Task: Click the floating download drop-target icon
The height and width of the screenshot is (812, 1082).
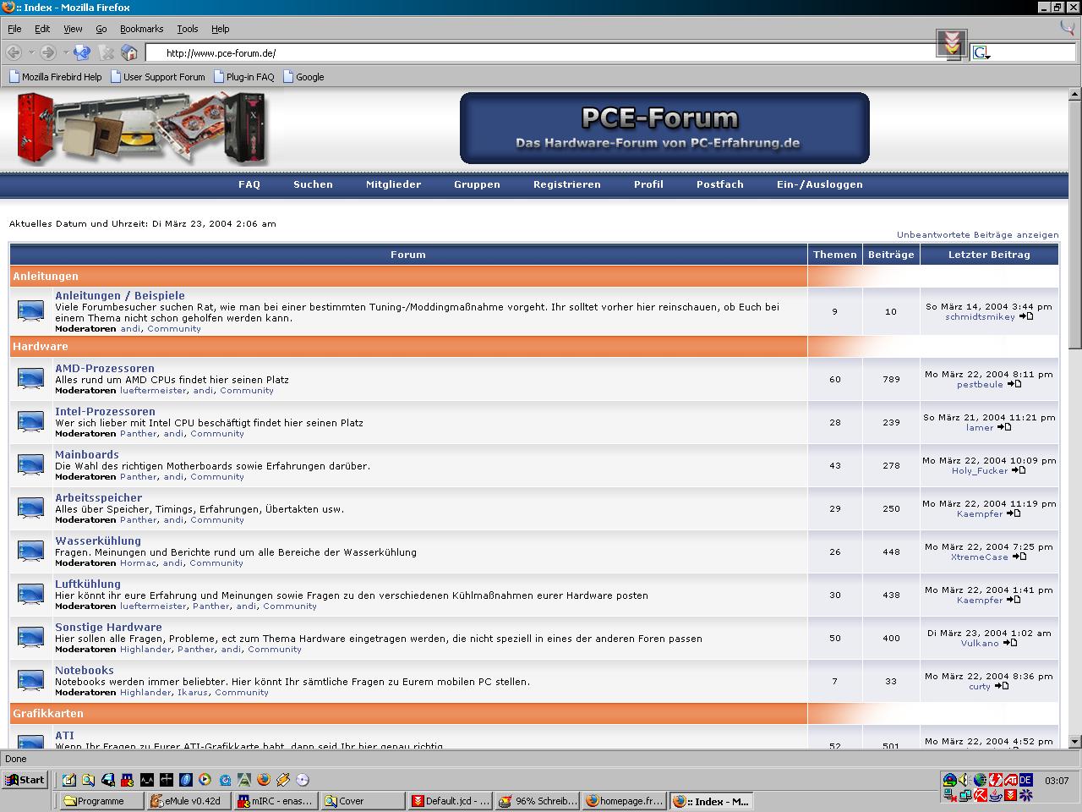Action: [x=952, y=43]
